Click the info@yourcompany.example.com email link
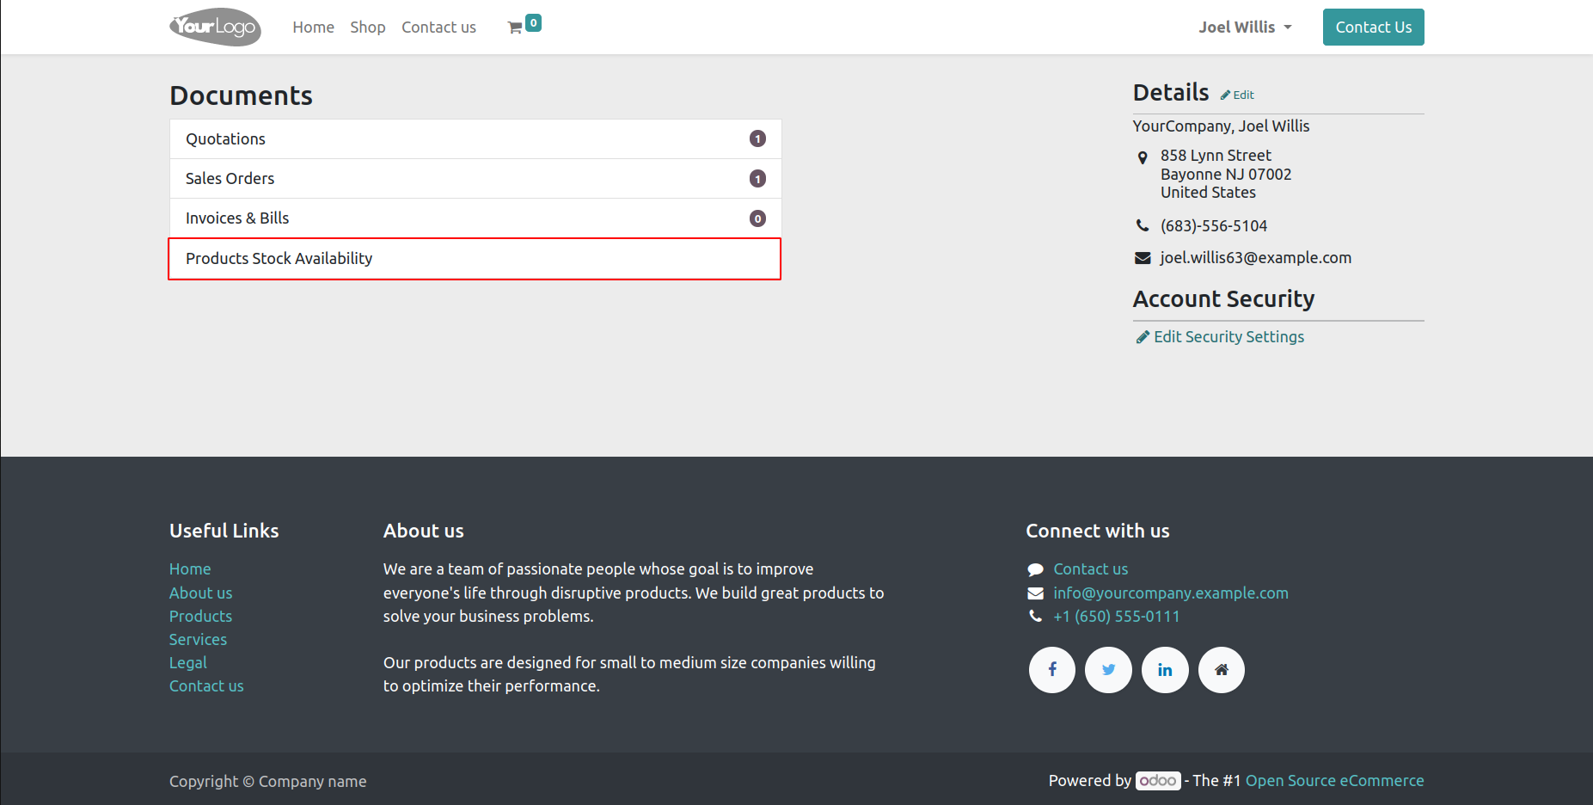Screen dimensions: 1593x805 tap(1170, 593)
